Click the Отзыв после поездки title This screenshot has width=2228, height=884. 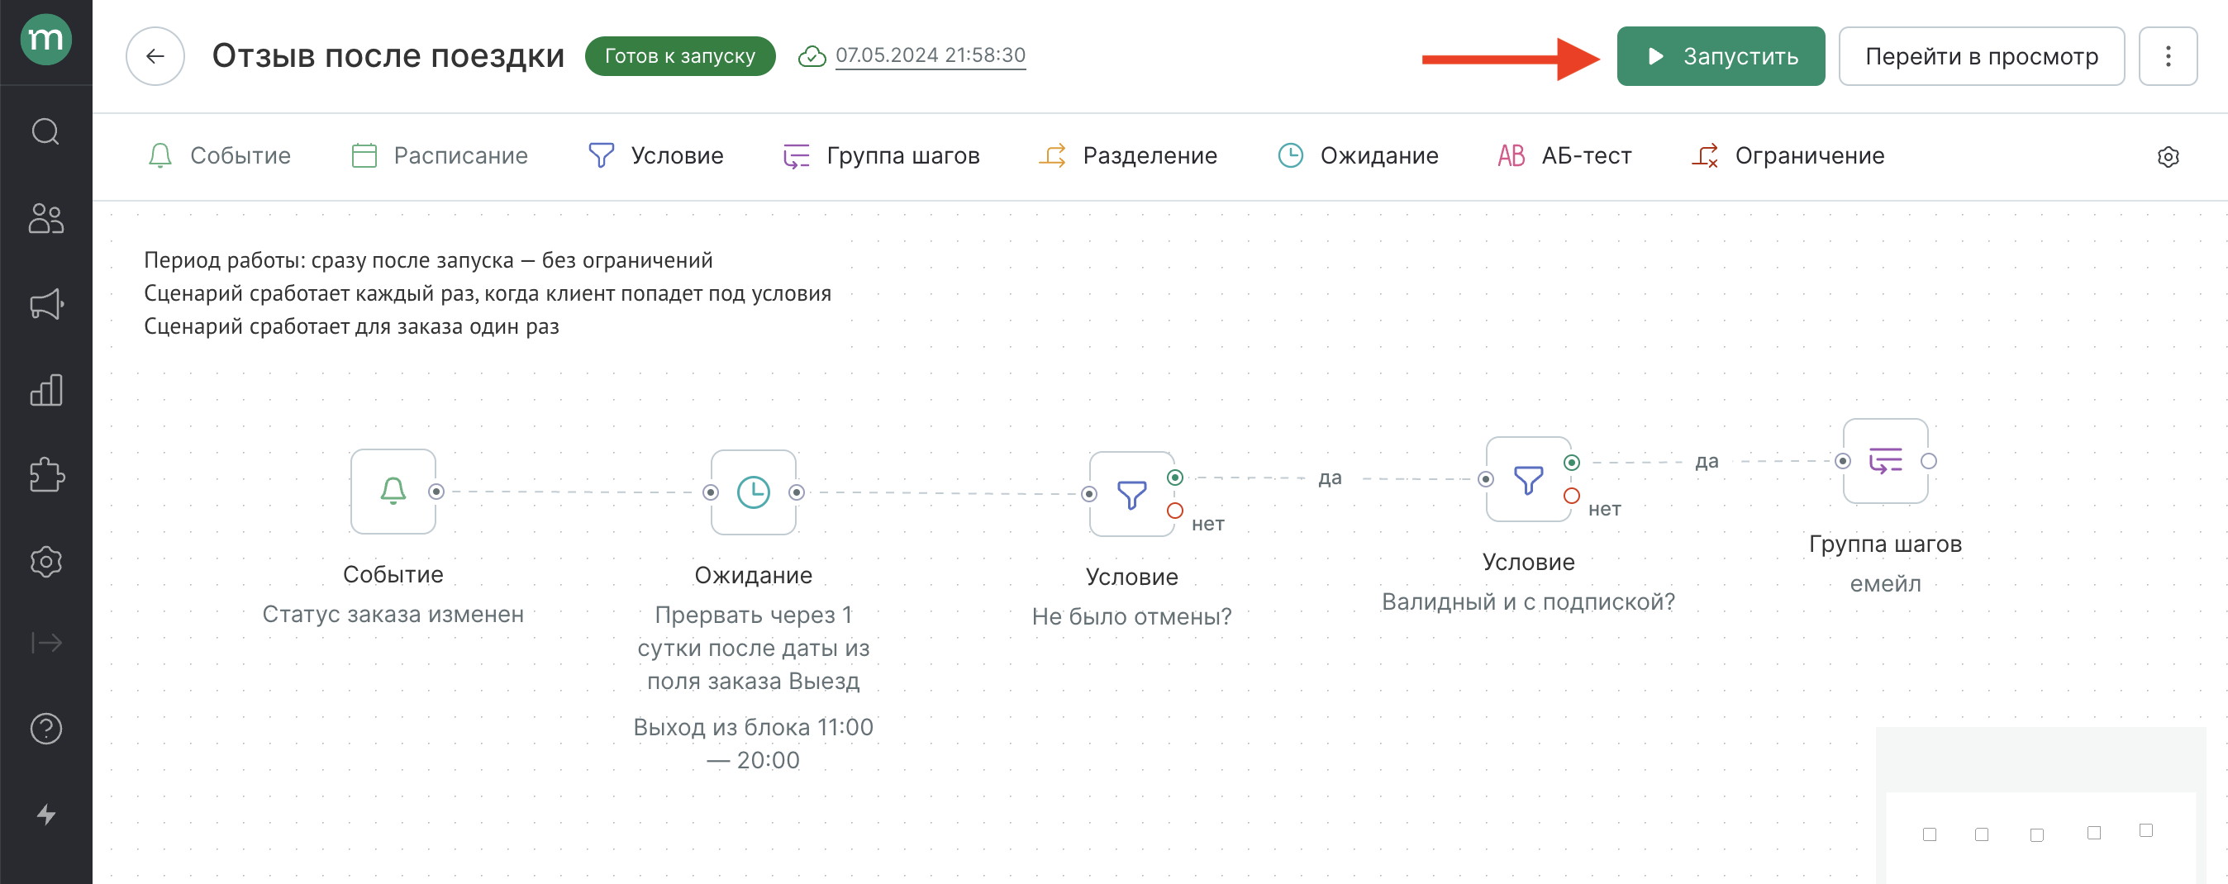click(388, 56)
